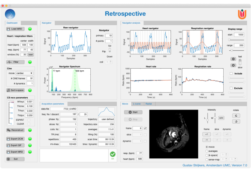Click the blue swirl logo at top left
The height and width of the screenshot is (172, 251).
(x=10, y=14)
